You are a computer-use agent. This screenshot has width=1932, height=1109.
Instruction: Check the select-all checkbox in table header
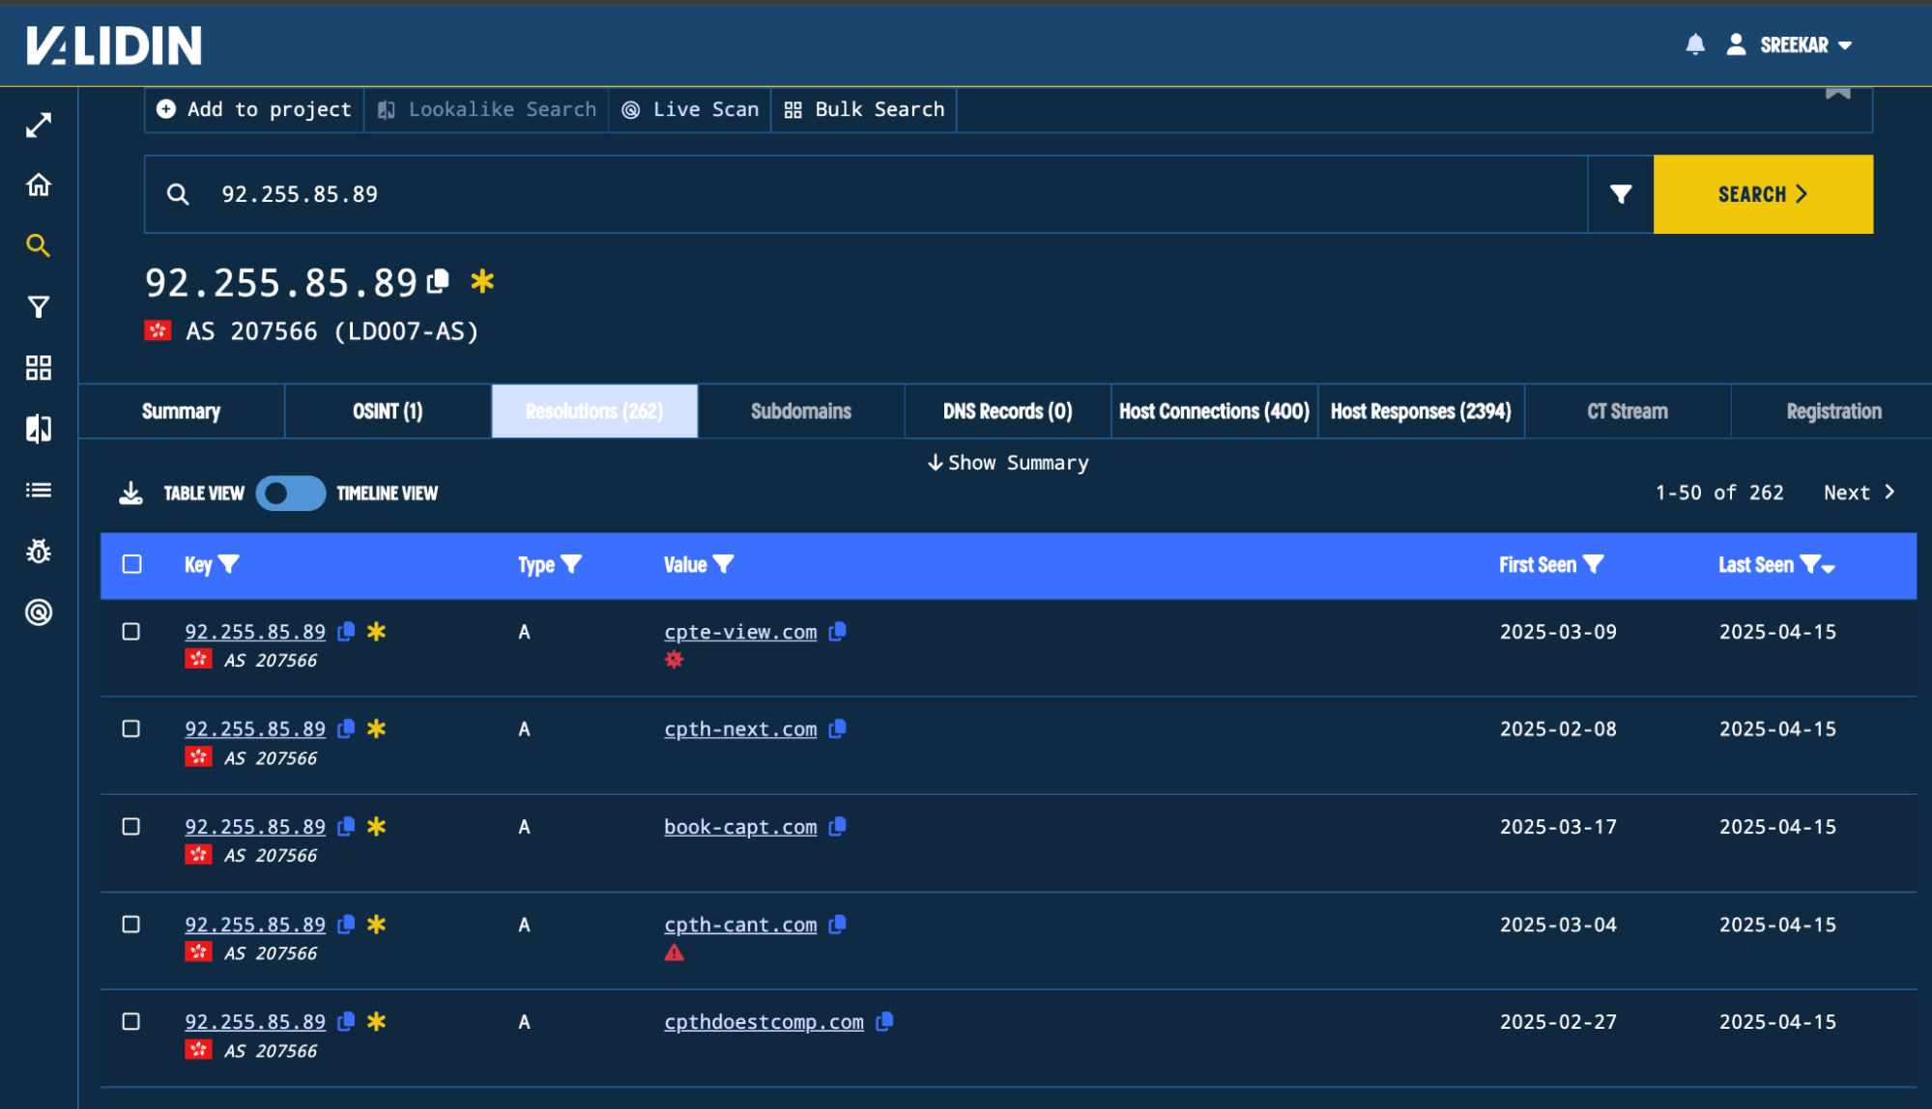click(x=131, y=564)
